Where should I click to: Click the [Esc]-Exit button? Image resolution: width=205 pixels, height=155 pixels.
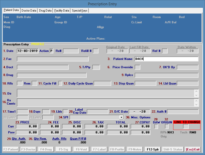[x=192, y=149]
